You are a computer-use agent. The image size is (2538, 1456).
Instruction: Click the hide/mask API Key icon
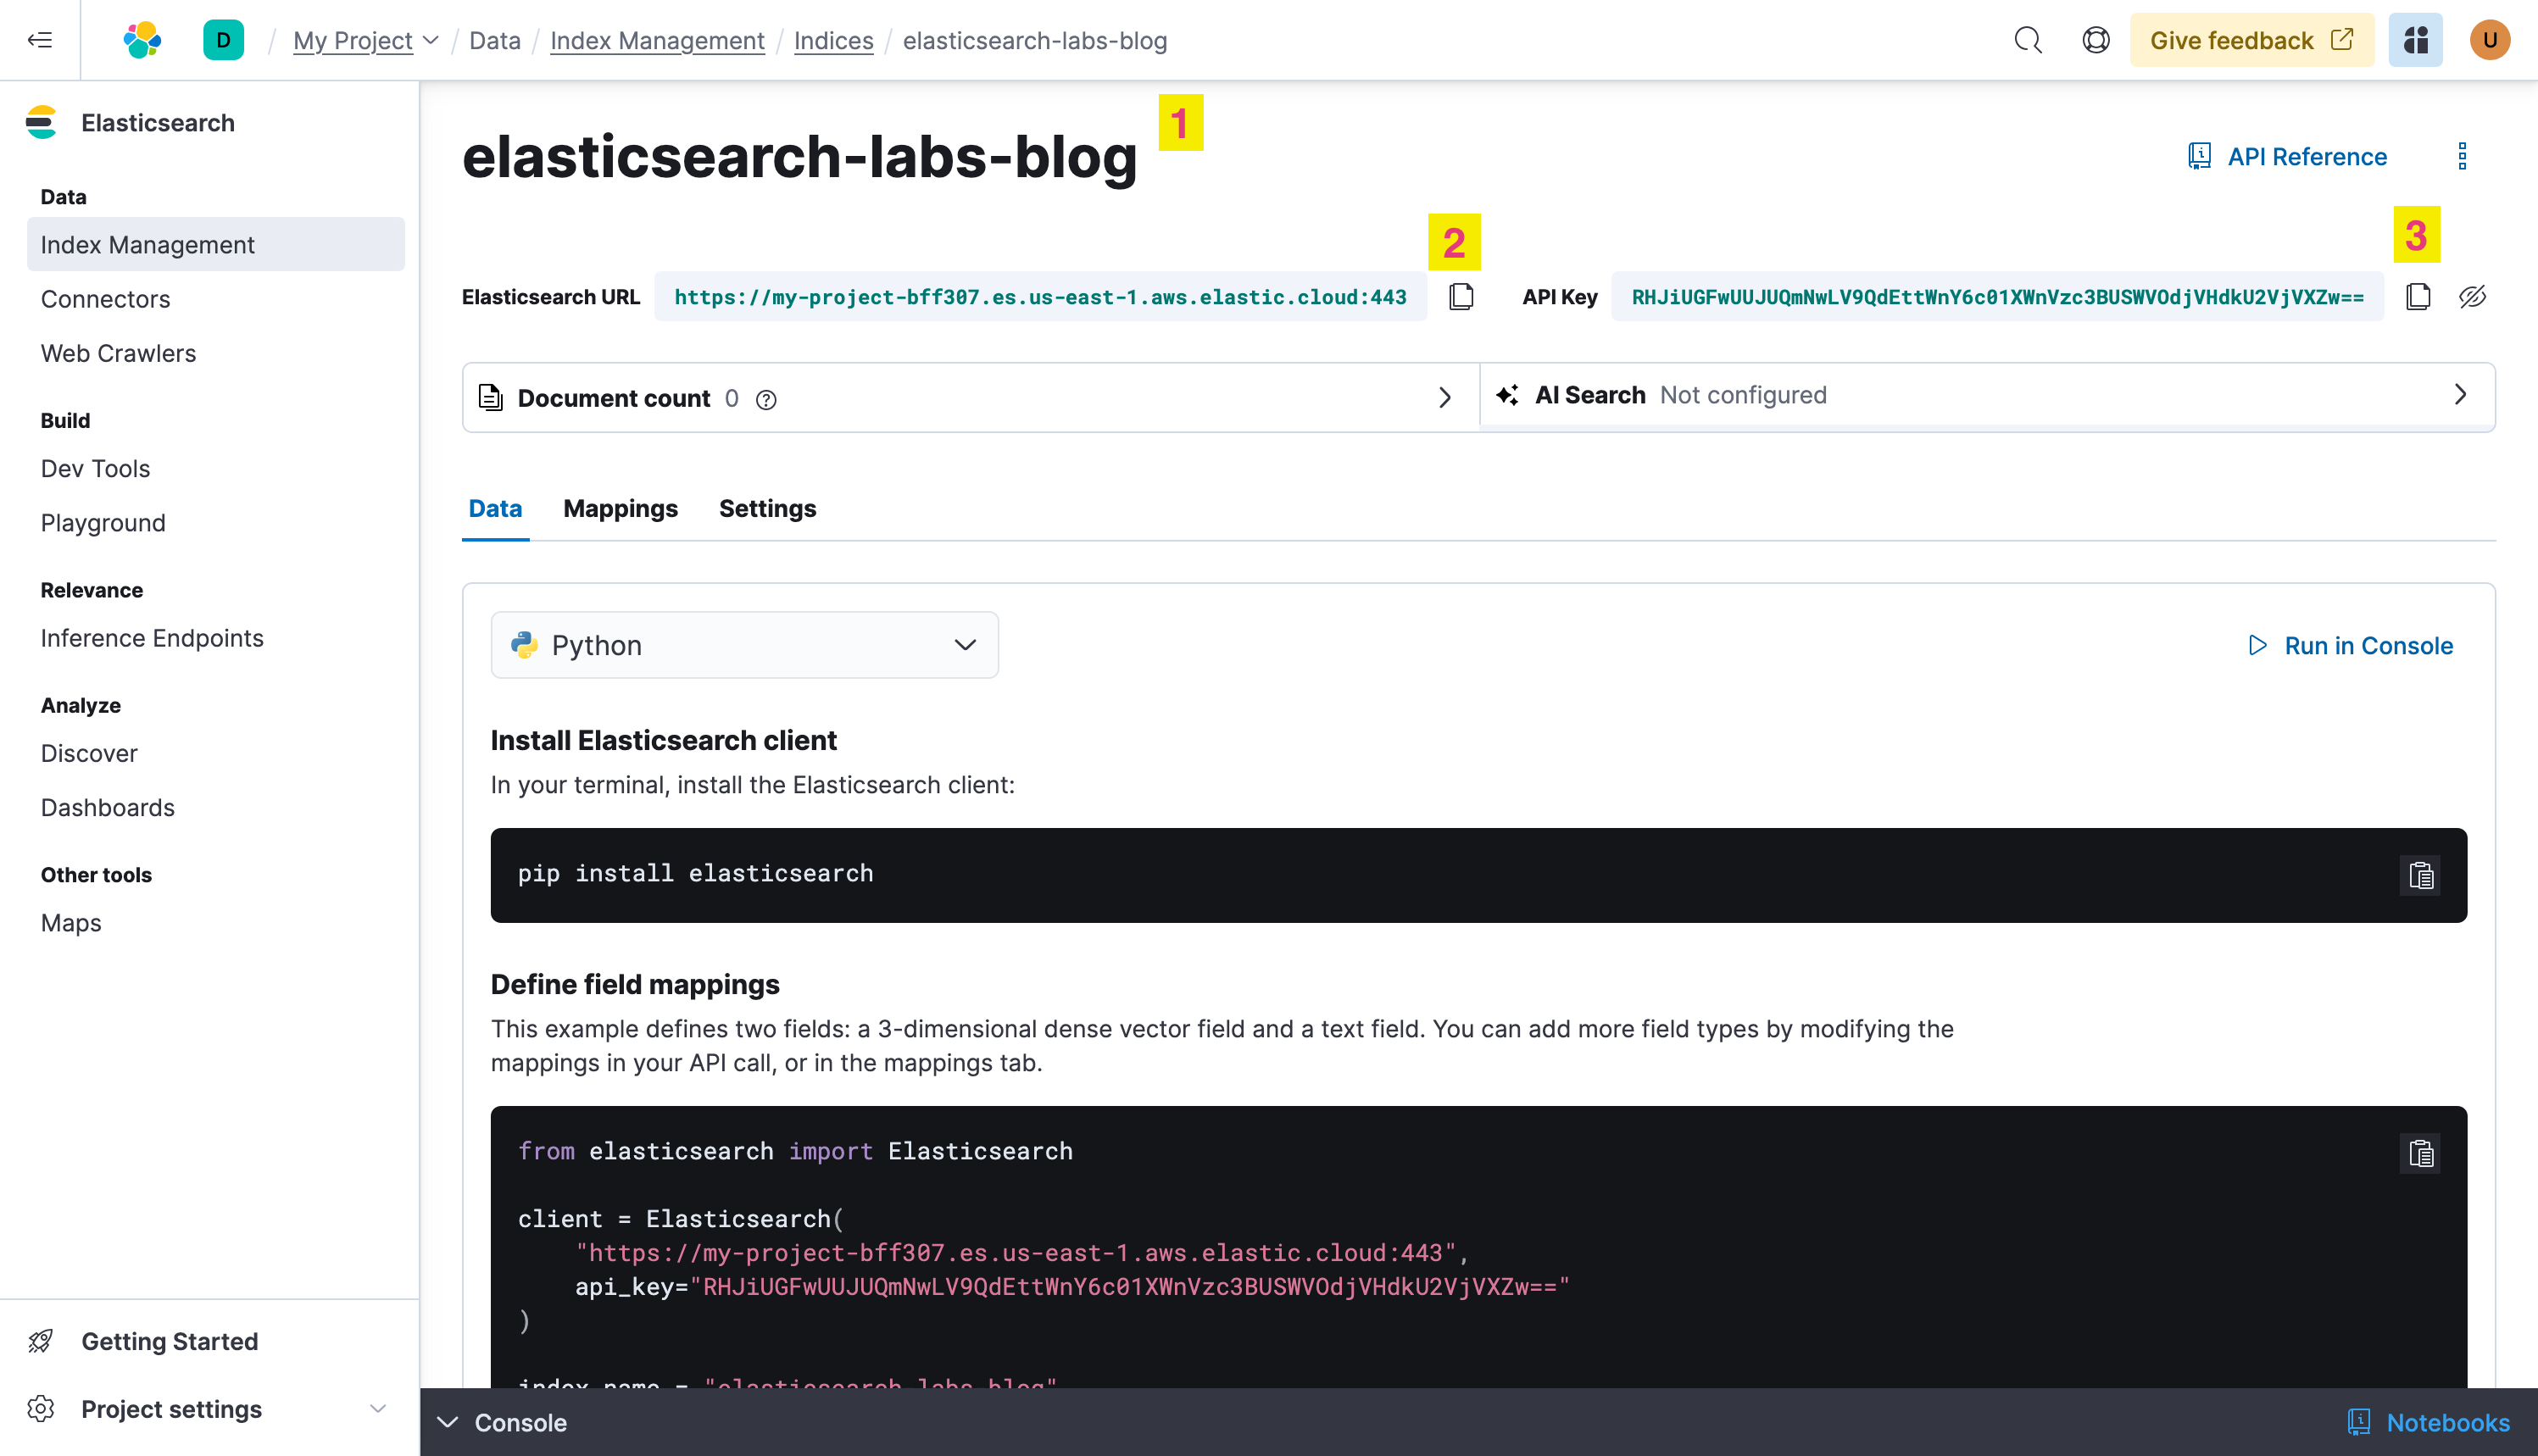click(x=2474, y=297)
